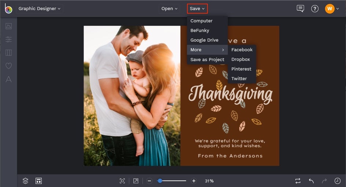Select the family photo on canvas

[132, 96]
